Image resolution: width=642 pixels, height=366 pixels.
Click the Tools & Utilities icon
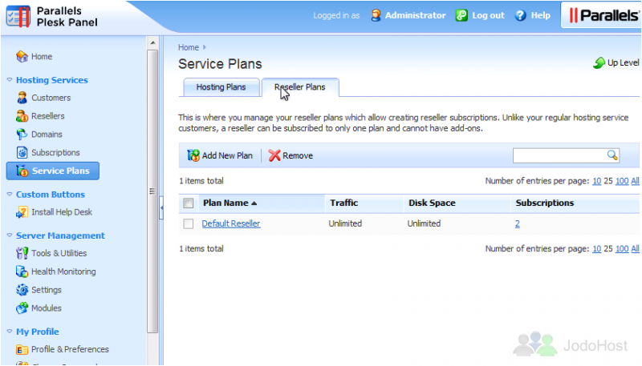(x=22, y=253)
